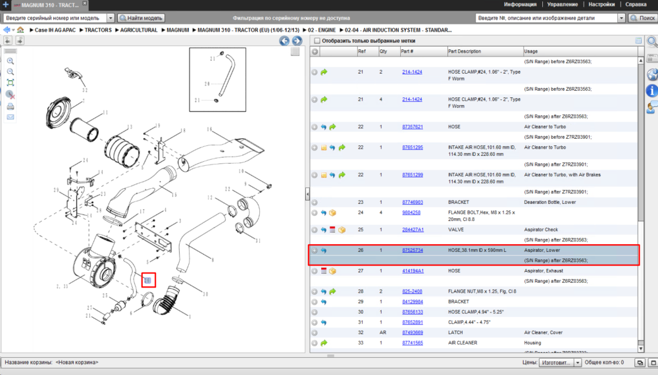Expand the diagram panel right
The height and width of the screenshot is (375, 658).
pos(20,40)
